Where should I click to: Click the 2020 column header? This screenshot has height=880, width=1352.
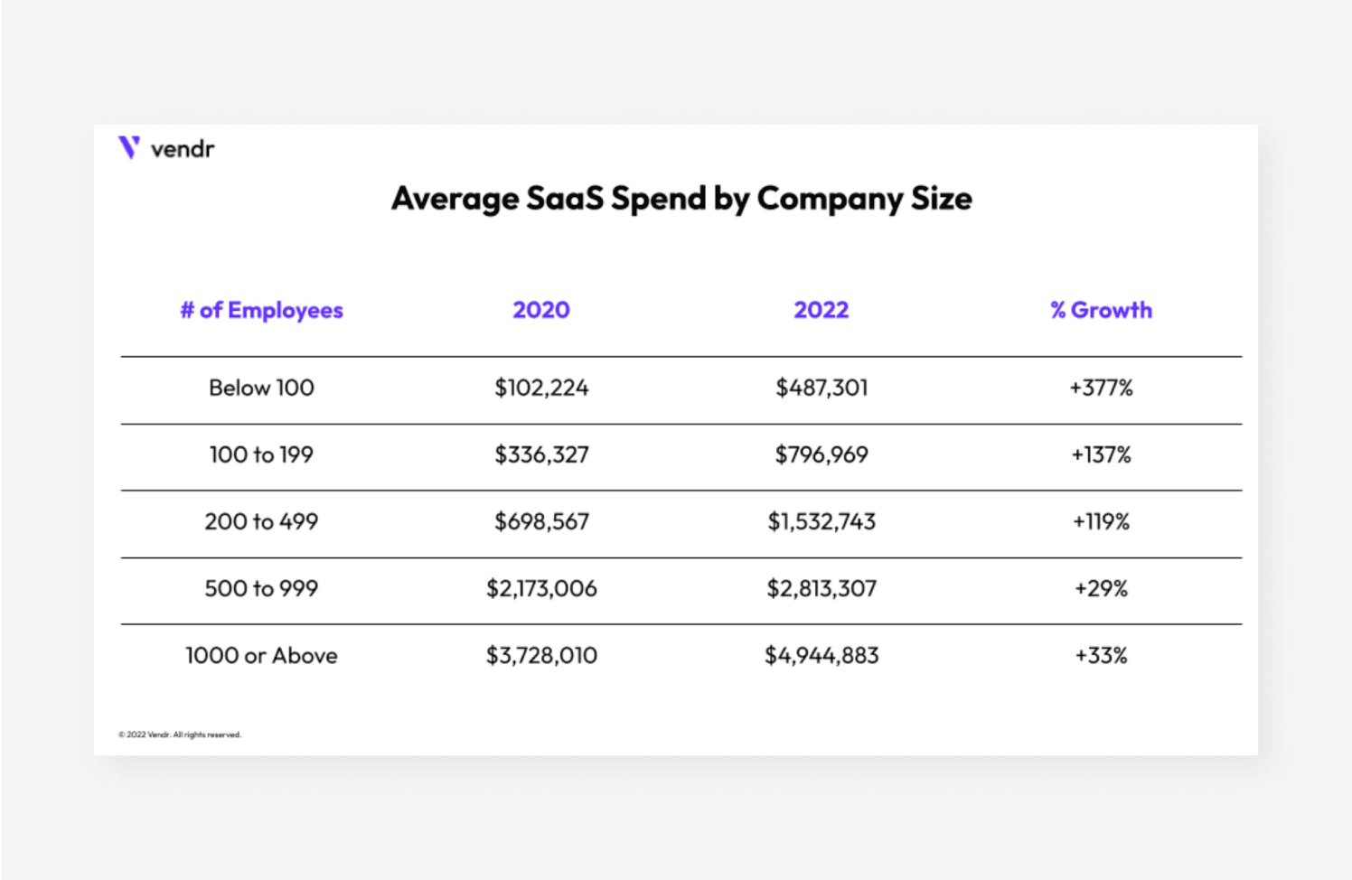(541, 310)
